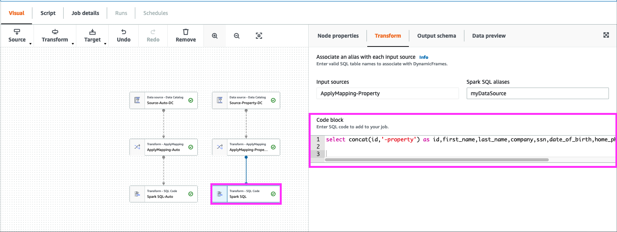Select the ApplyMapping-Auto transform node

pyautogui.click(x=163, y=147)
